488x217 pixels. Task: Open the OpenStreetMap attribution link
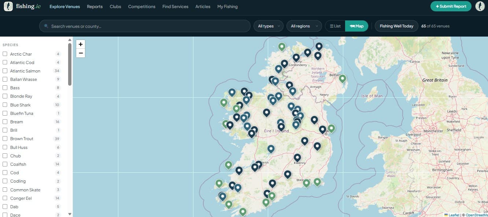pyautogui.click(x=476, y=215)
